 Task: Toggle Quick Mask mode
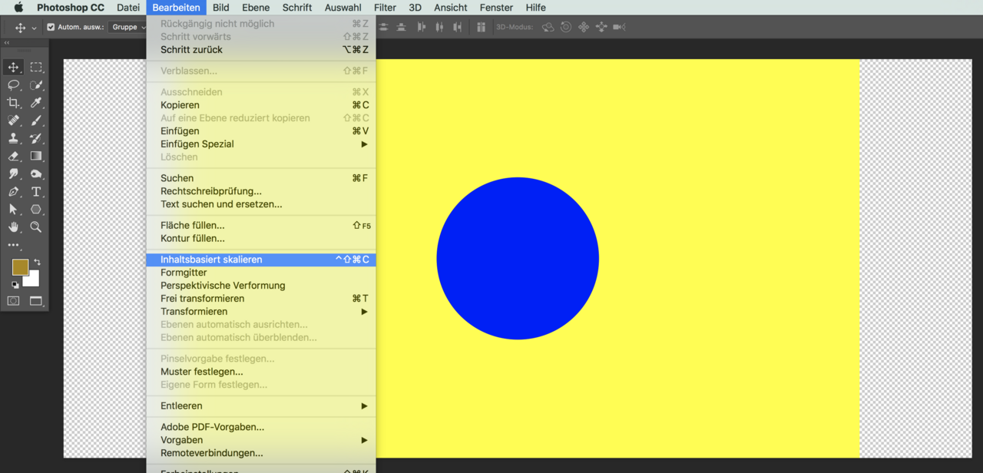13,301
